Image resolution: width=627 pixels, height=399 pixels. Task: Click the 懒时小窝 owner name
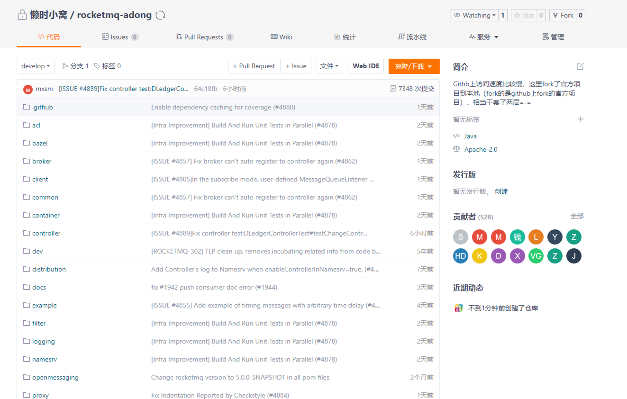(x=48, y=15)
